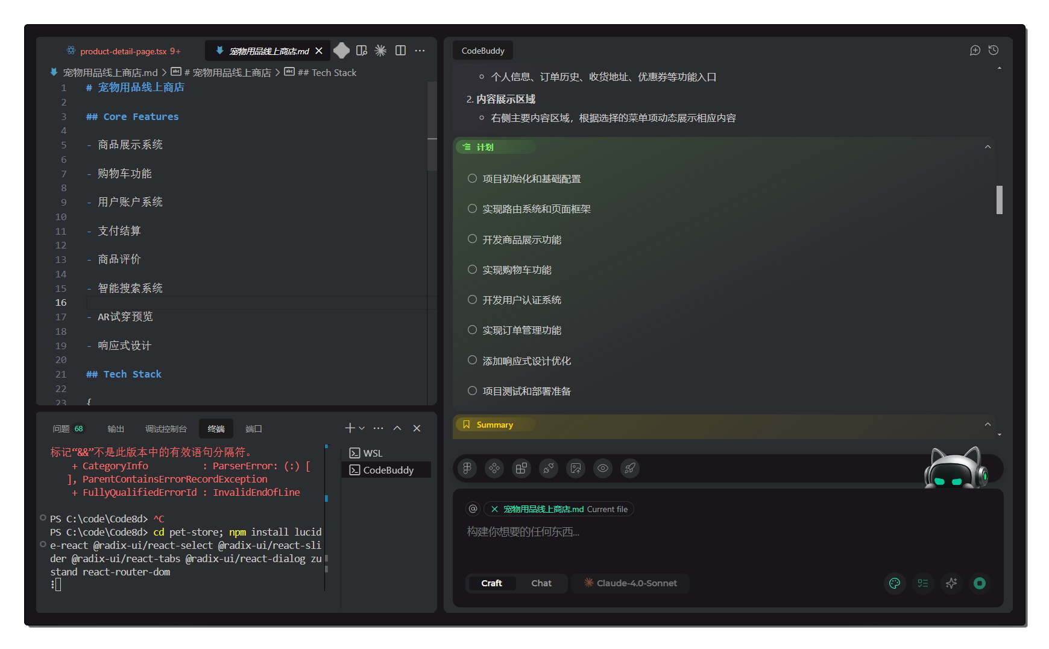Collapse the 计划 section chevron
Viewport: 1049px width, 649px height.
coord(988,147)
